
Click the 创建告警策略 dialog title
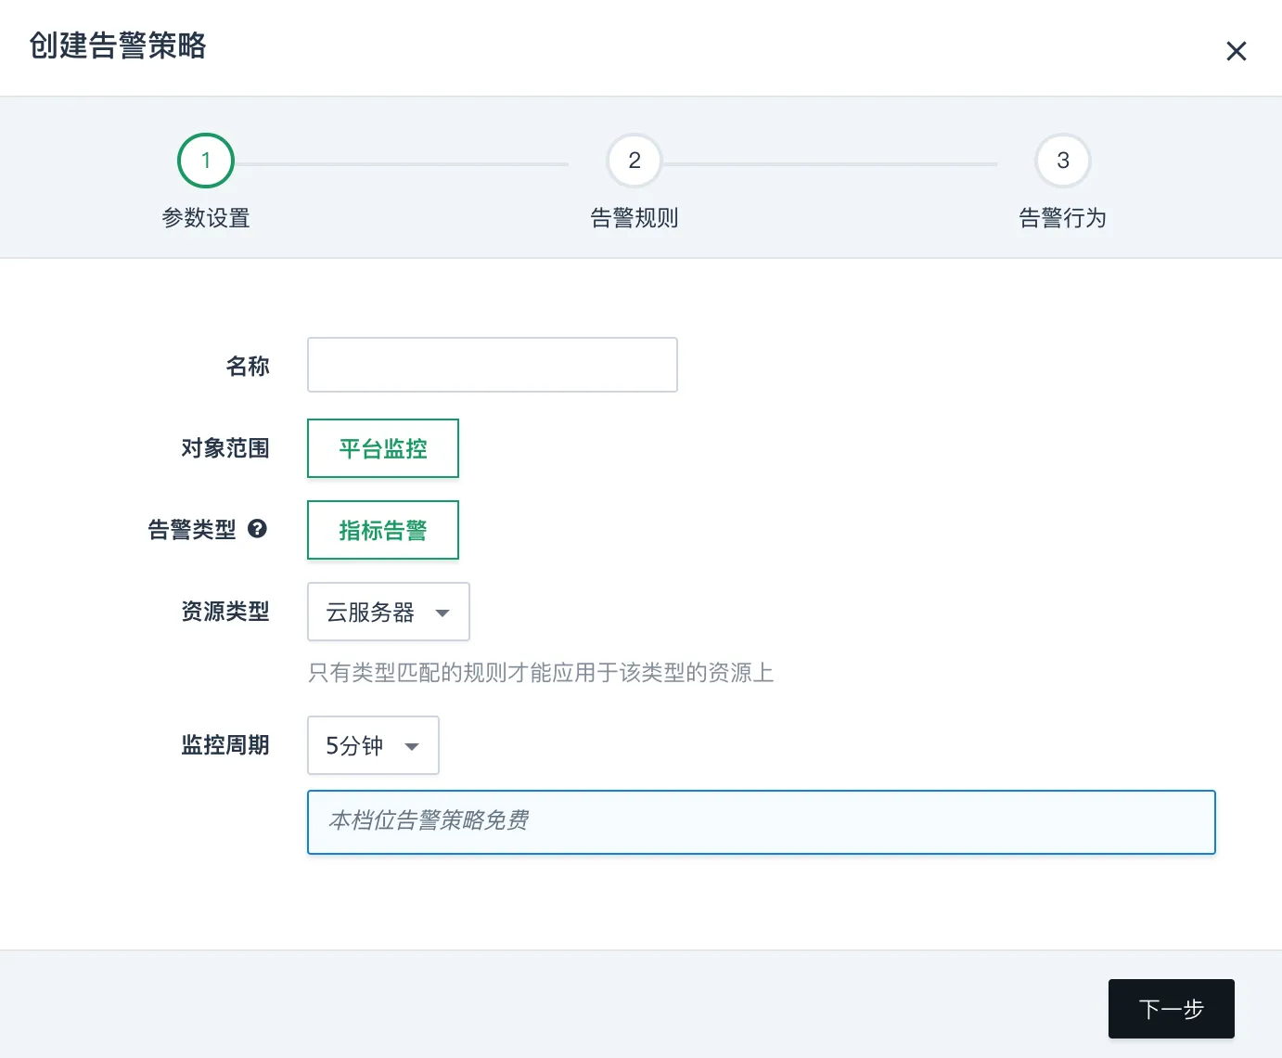click(118, 45)
